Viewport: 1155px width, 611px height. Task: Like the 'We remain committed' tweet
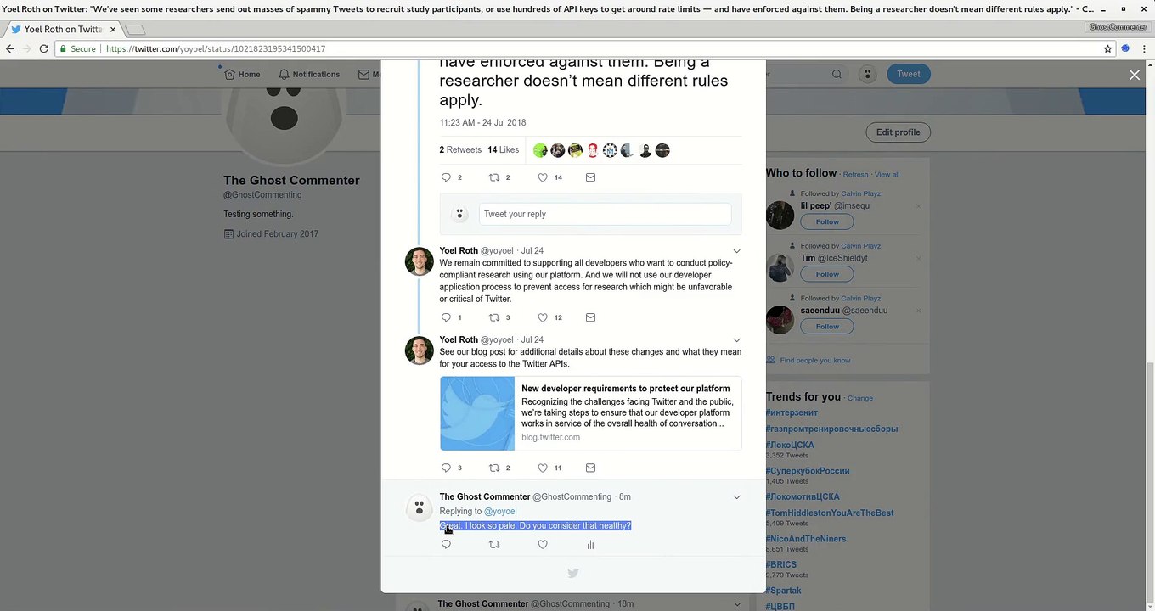[x=543, y=317]
